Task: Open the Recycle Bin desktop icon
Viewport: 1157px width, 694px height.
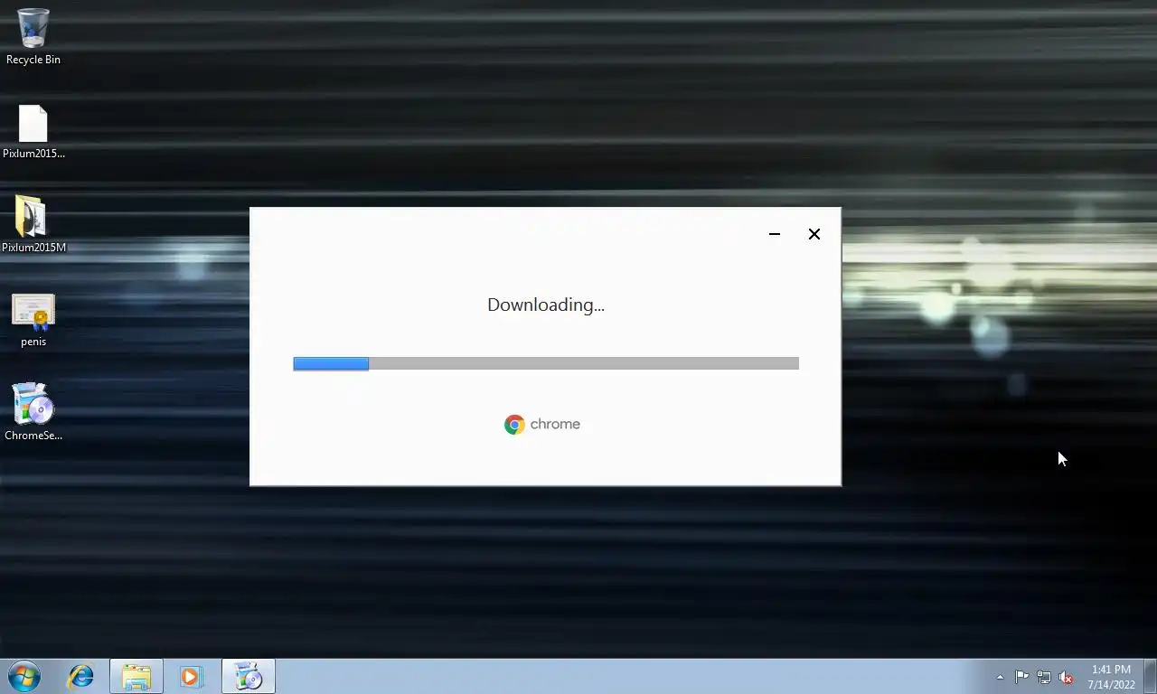Action: [33, 36]
